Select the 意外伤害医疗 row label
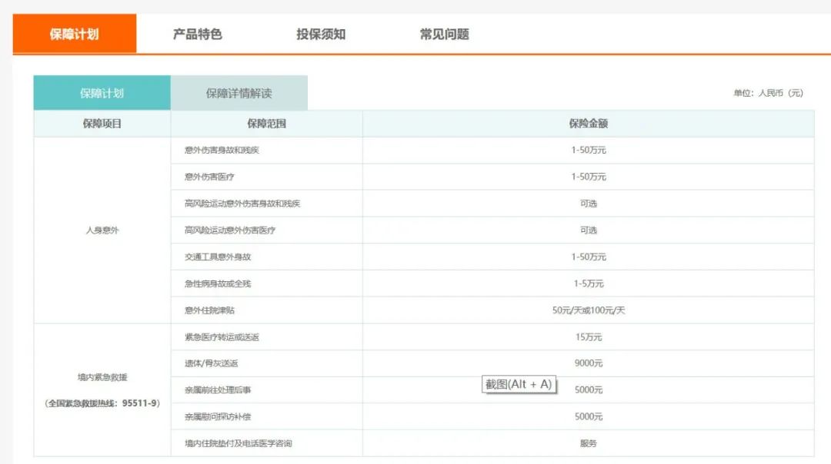The width and height of the screenshot is (831, 464). tap(209, 177)
